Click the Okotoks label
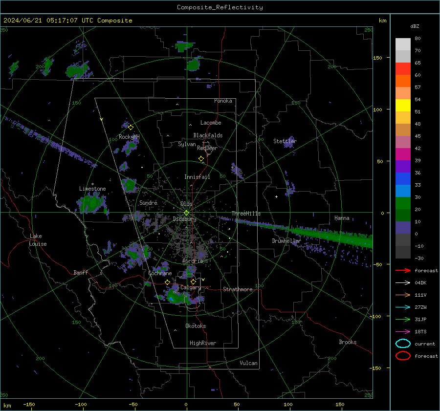 pos(196,326)
